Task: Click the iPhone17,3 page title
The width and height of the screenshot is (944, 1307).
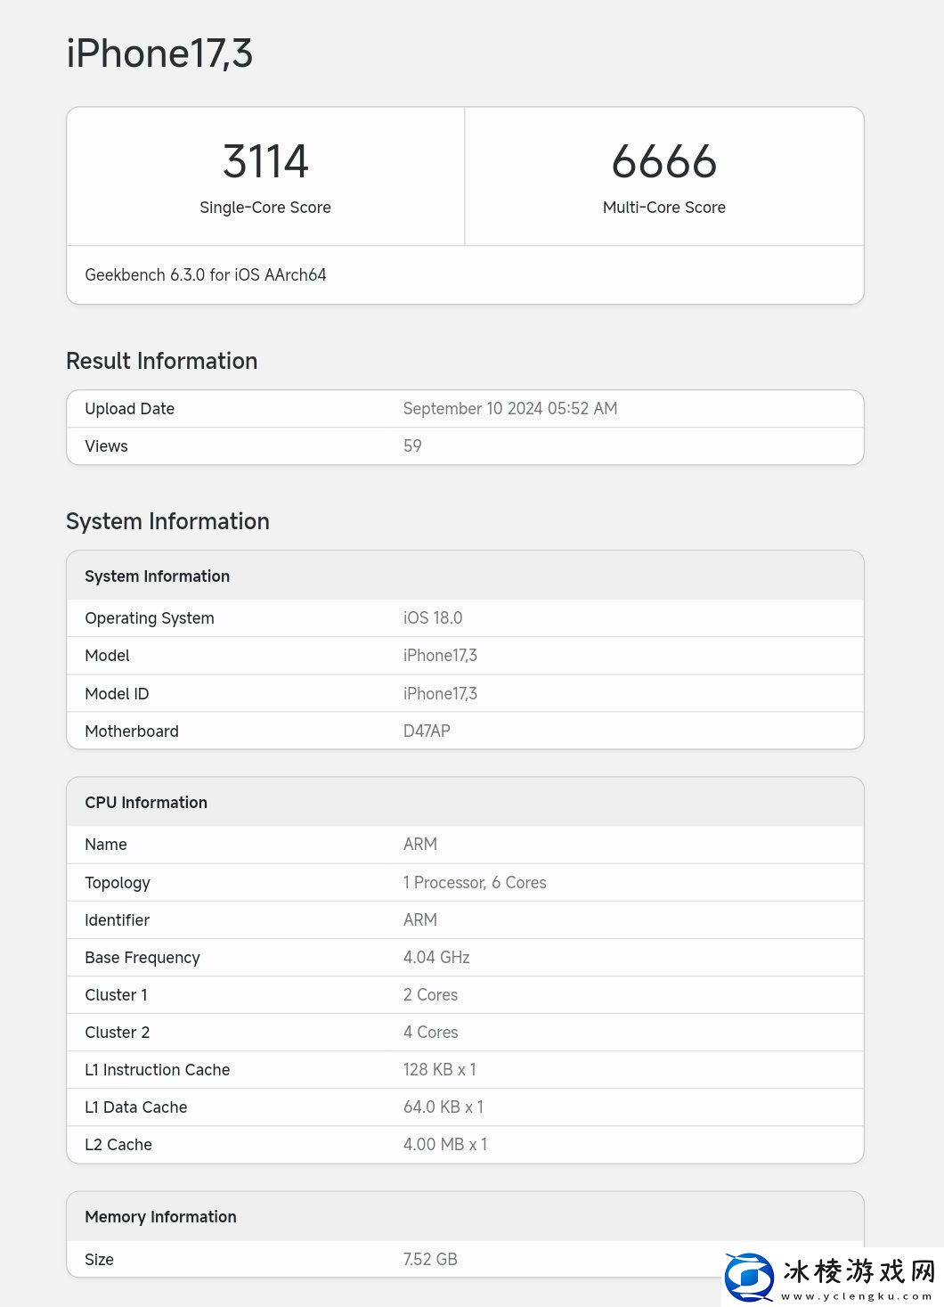Action: (160, 53)
